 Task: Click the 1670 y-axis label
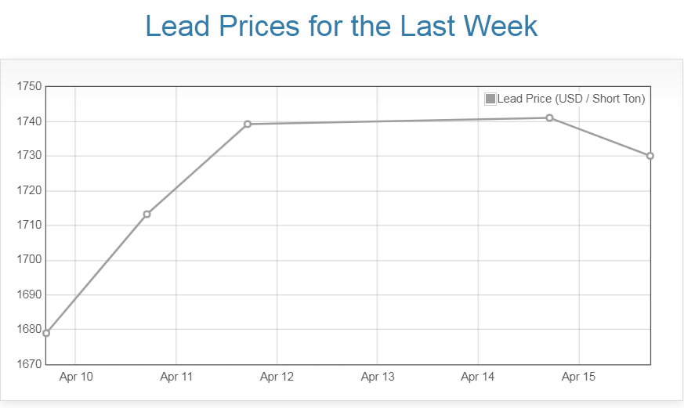click(29, 364)
